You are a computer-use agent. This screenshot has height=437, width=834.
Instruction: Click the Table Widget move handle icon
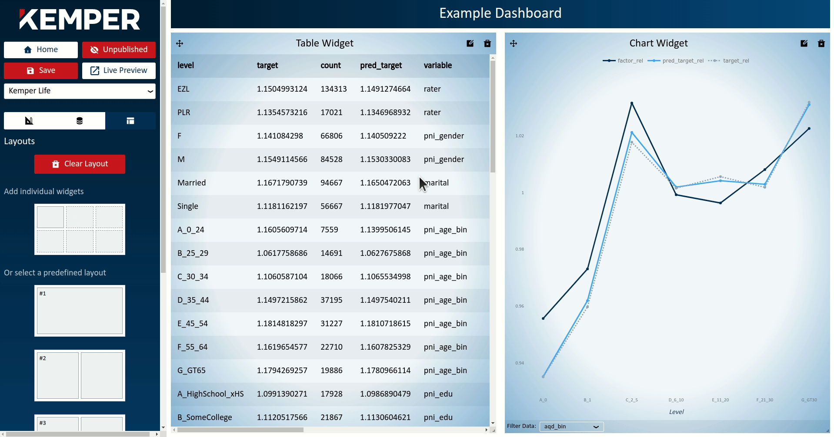pyautogui.click(x=180, y=43)
